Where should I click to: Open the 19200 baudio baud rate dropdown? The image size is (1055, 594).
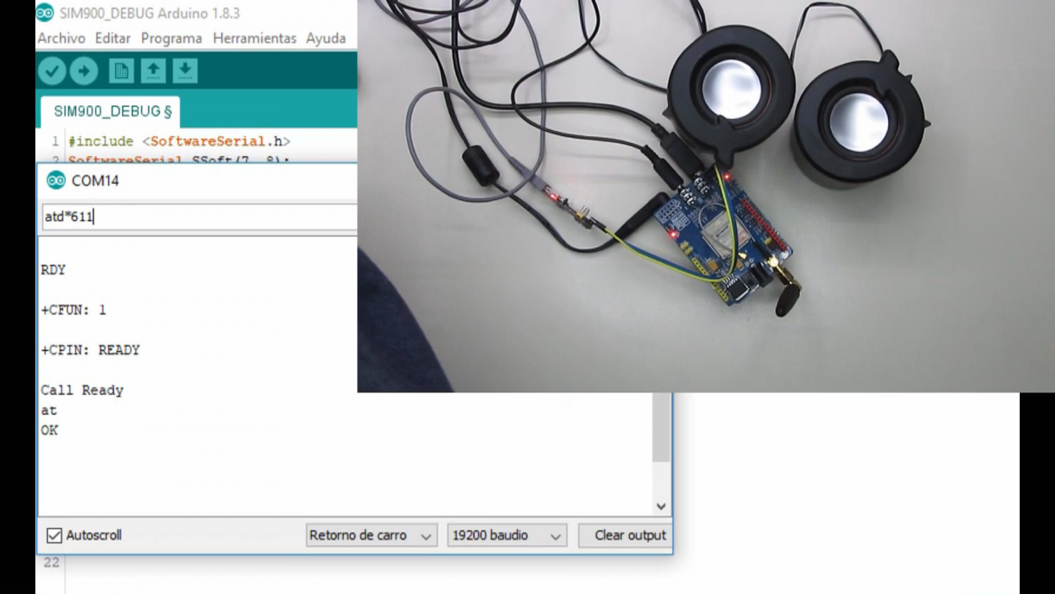[507, 536]
